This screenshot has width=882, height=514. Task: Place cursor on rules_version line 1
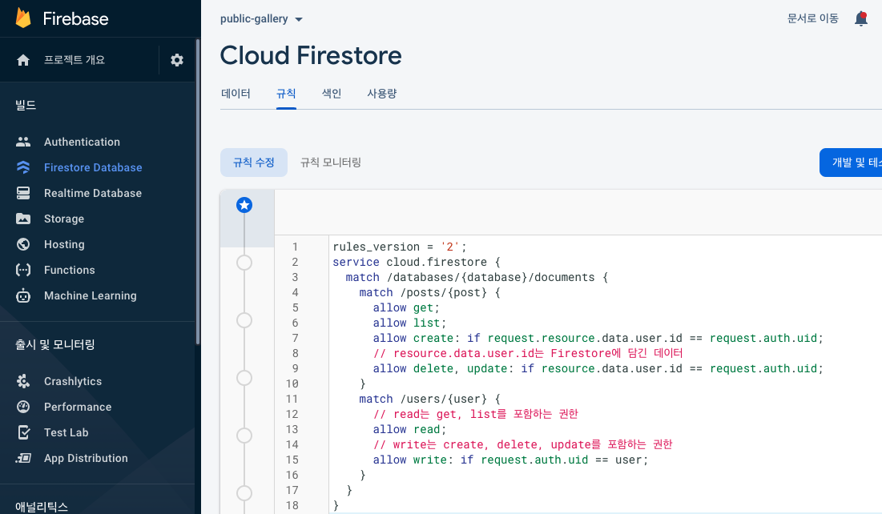400,247
